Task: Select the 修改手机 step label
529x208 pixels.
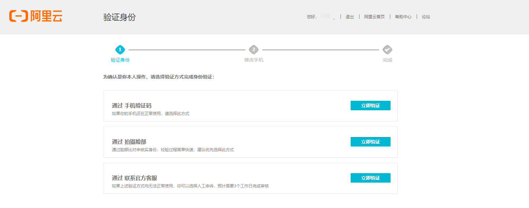Action: coord(254,60)
